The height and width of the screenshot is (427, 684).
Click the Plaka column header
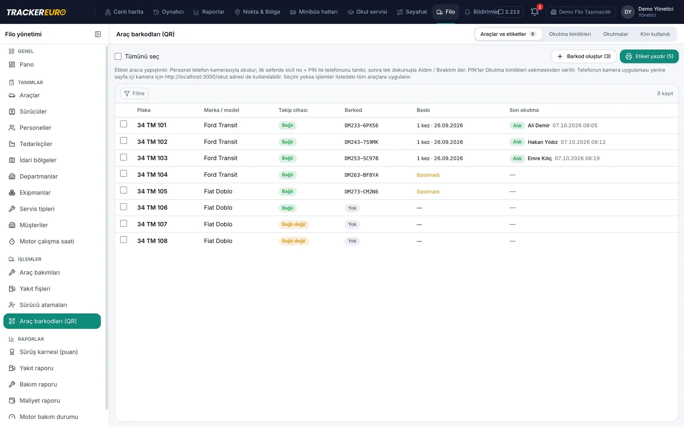144,110
